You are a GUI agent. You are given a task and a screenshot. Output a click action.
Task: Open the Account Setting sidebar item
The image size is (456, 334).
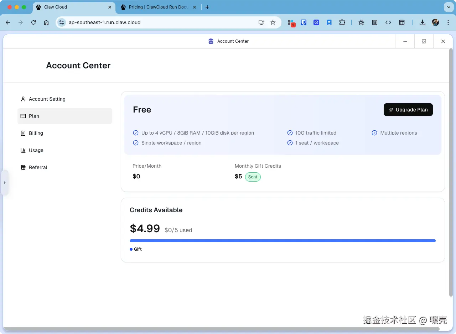click(x=65, y=99)
